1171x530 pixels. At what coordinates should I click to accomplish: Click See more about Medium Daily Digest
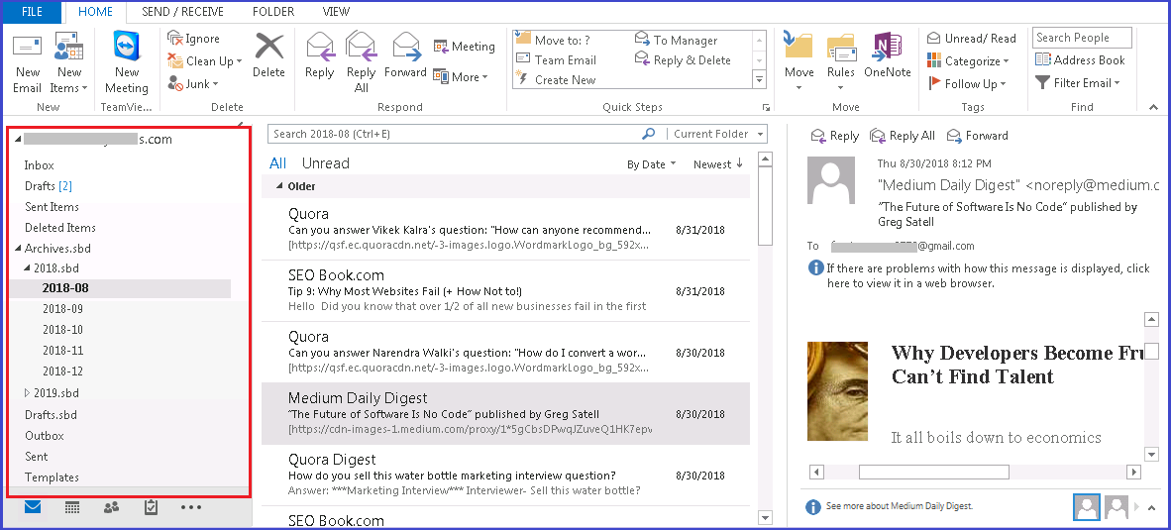(x=899, y=506)
